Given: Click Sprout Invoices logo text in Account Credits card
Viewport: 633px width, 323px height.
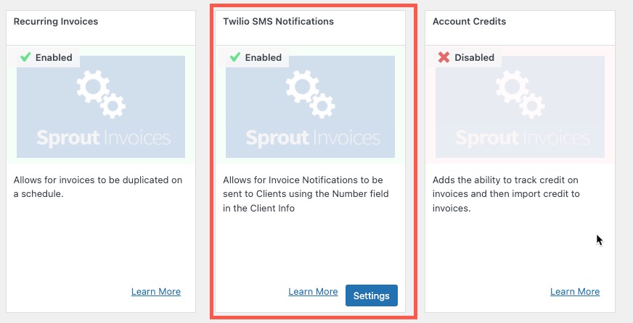Looking at the screenshot, I should point(522,138).
